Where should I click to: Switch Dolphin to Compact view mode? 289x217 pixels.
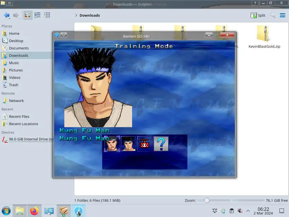tap(38, 15)
